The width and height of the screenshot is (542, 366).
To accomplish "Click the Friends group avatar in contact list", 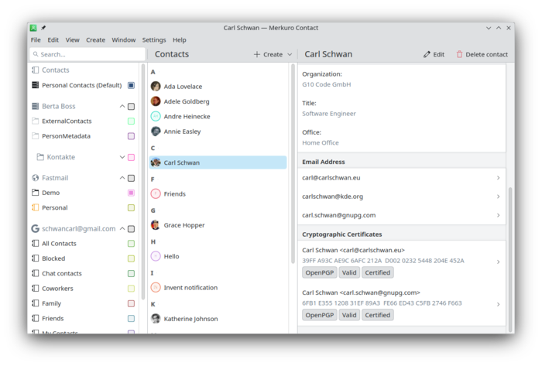I will tap(156, 193).
